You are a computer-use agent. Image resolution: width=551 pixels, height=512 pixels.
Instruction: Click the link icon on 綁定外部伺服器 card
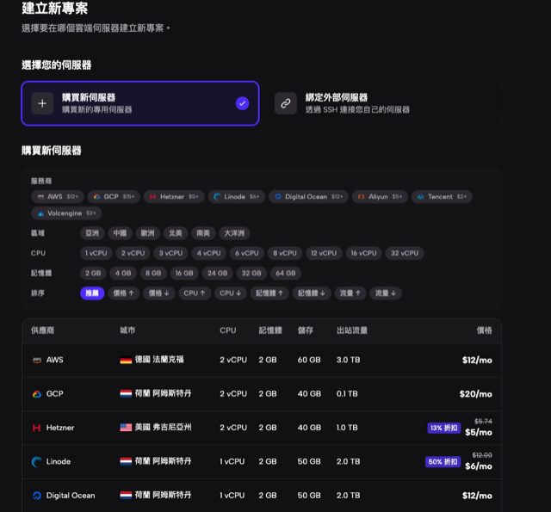tap(286, 103)
